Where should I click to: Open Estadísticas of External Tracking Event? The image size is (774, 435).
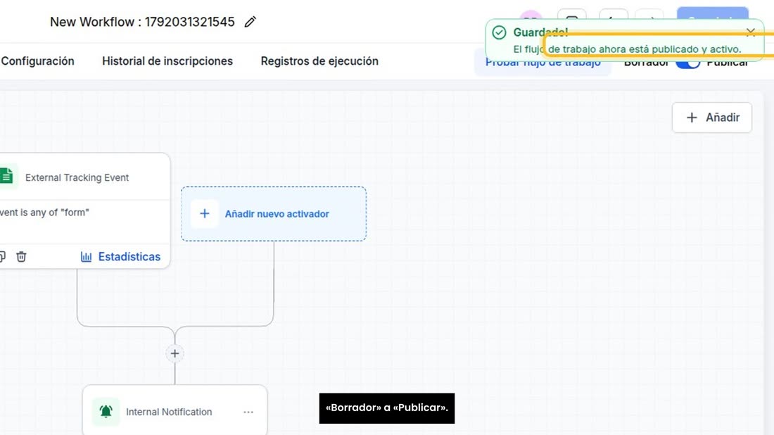120,257
